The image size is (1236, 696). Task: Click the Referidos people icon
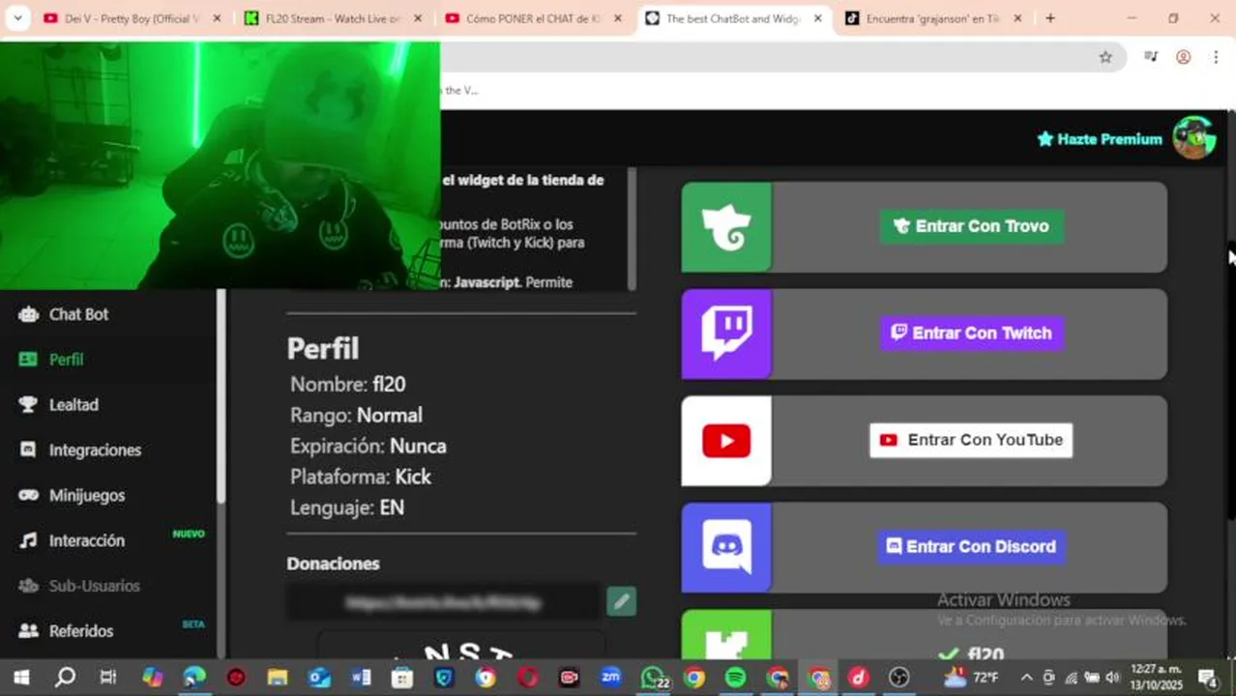point(29,630)
